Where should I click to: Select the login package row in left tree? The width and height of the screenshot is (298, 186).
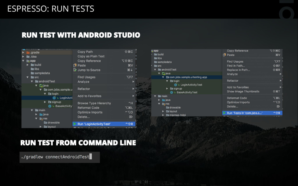47,94
